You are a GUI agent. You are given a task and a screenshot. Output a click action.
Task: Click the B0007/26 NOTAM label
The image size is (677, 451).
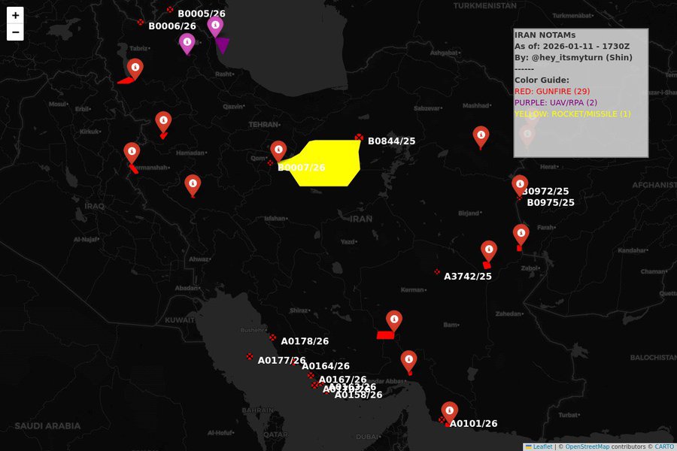(x=302, y=168)
